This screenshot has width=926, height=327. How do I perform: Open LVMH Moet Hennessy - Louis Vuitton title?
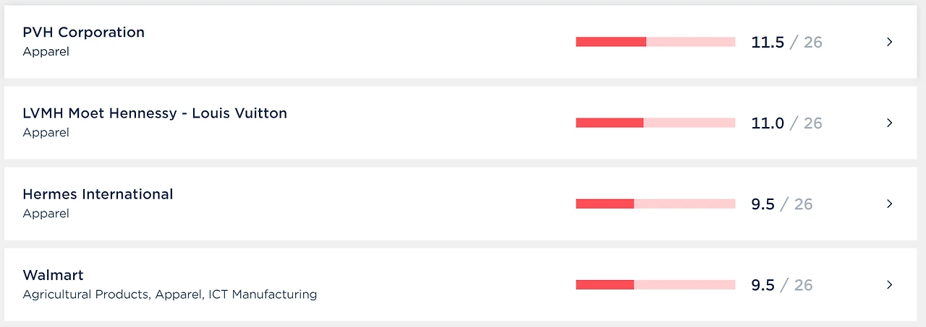pos(155,113)
